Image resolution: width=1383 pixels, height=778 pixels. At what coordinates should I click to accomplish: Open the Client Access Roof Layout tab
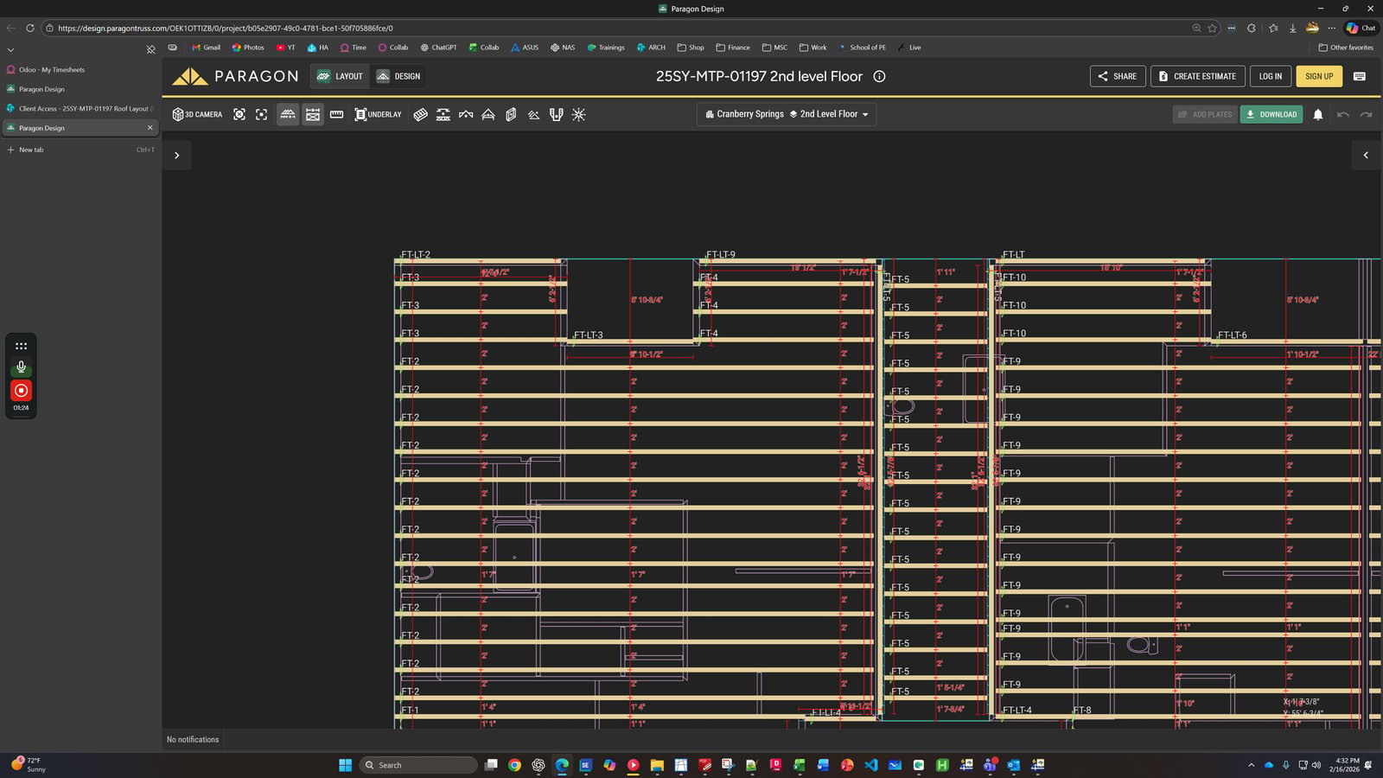click(80, 108)
